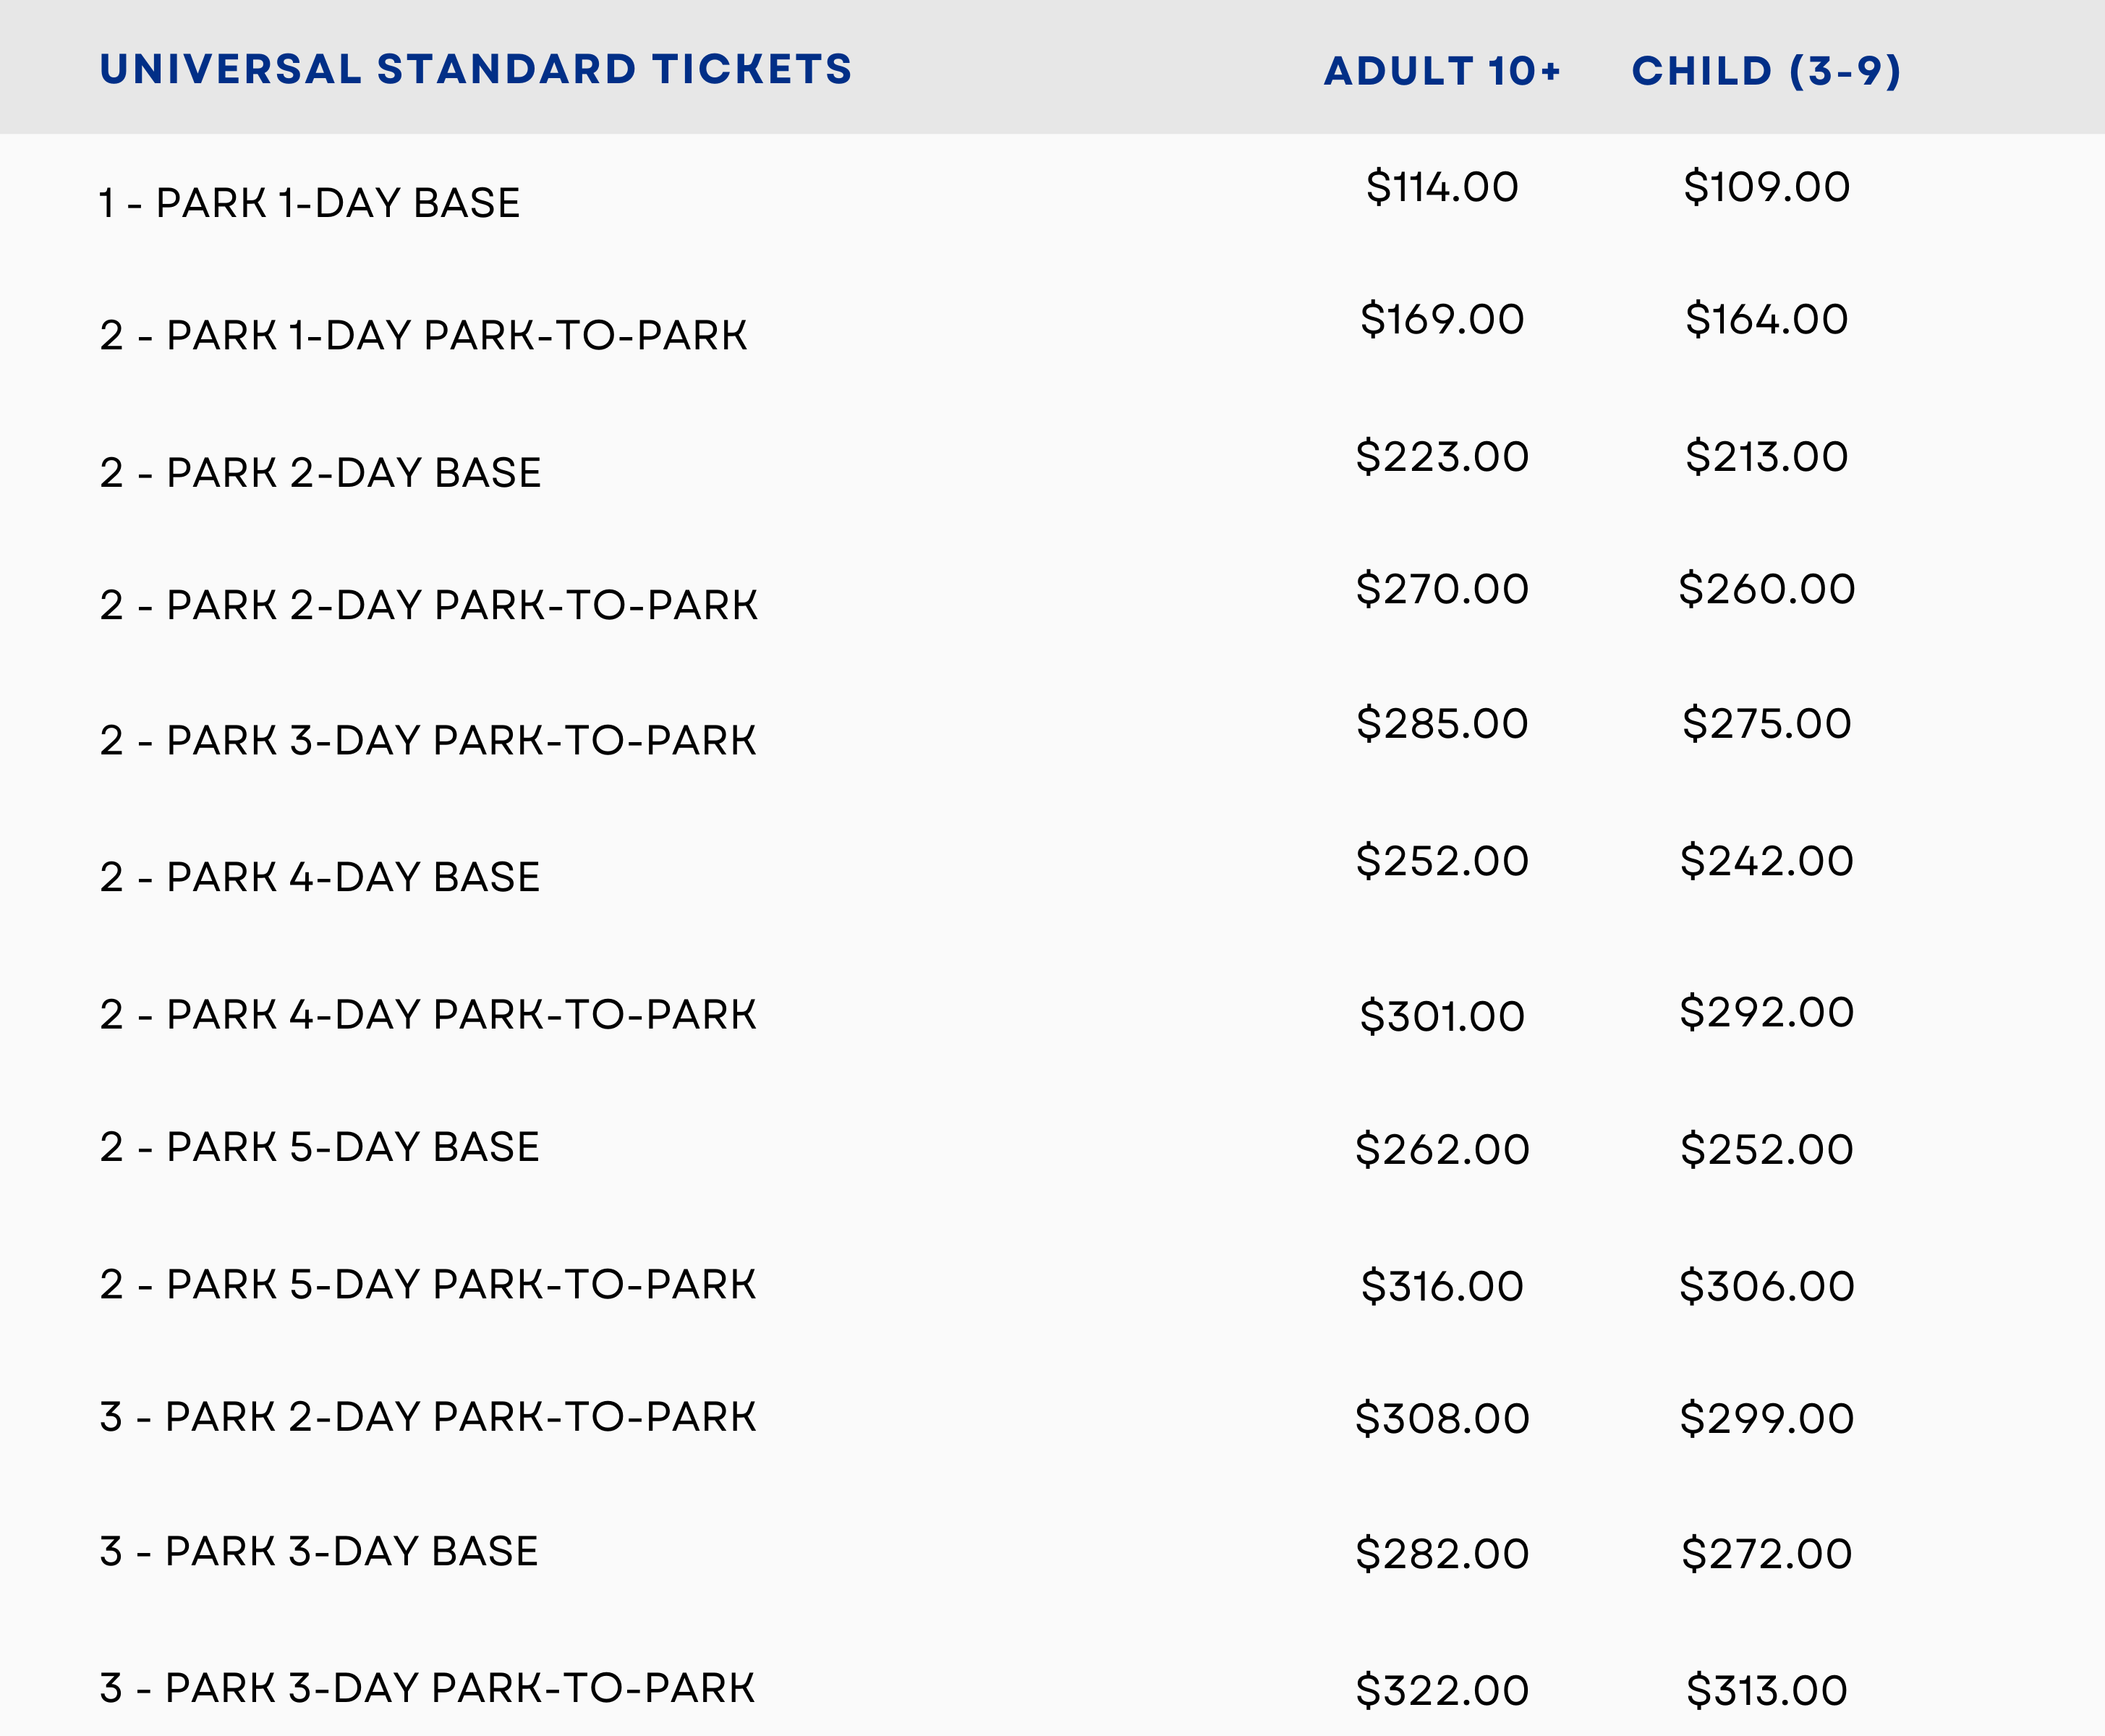The image size is (2105, 1736).
Task: Click the $285.00 adult price
Action: (1442, 724)
